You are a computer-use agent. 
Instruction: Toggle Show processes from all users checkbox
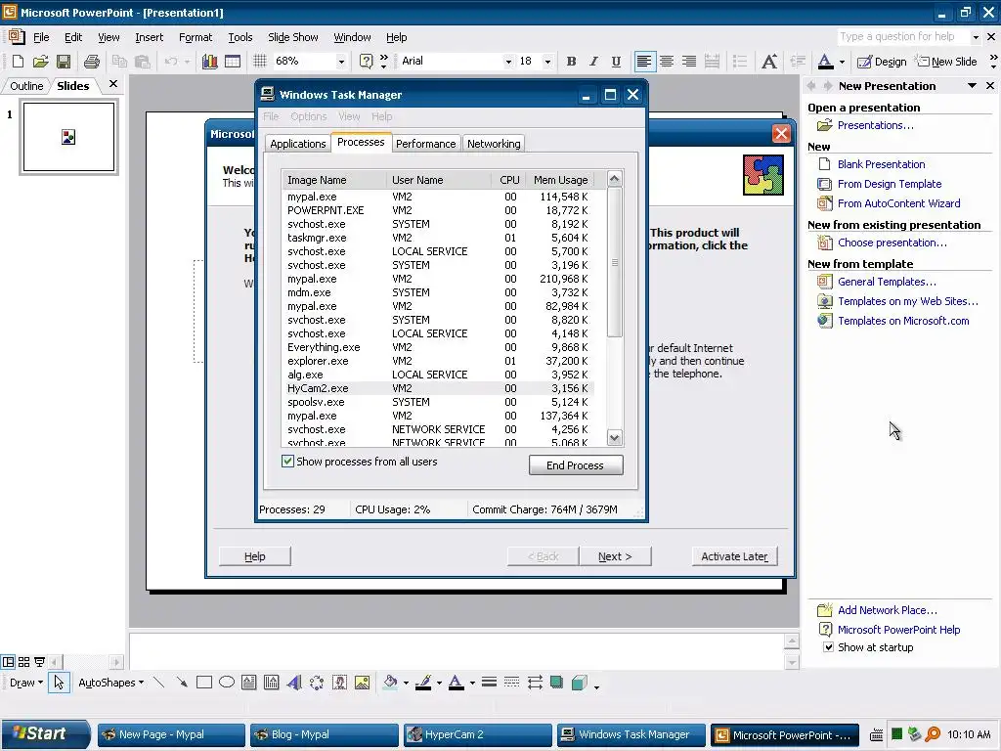click(288, 462)
